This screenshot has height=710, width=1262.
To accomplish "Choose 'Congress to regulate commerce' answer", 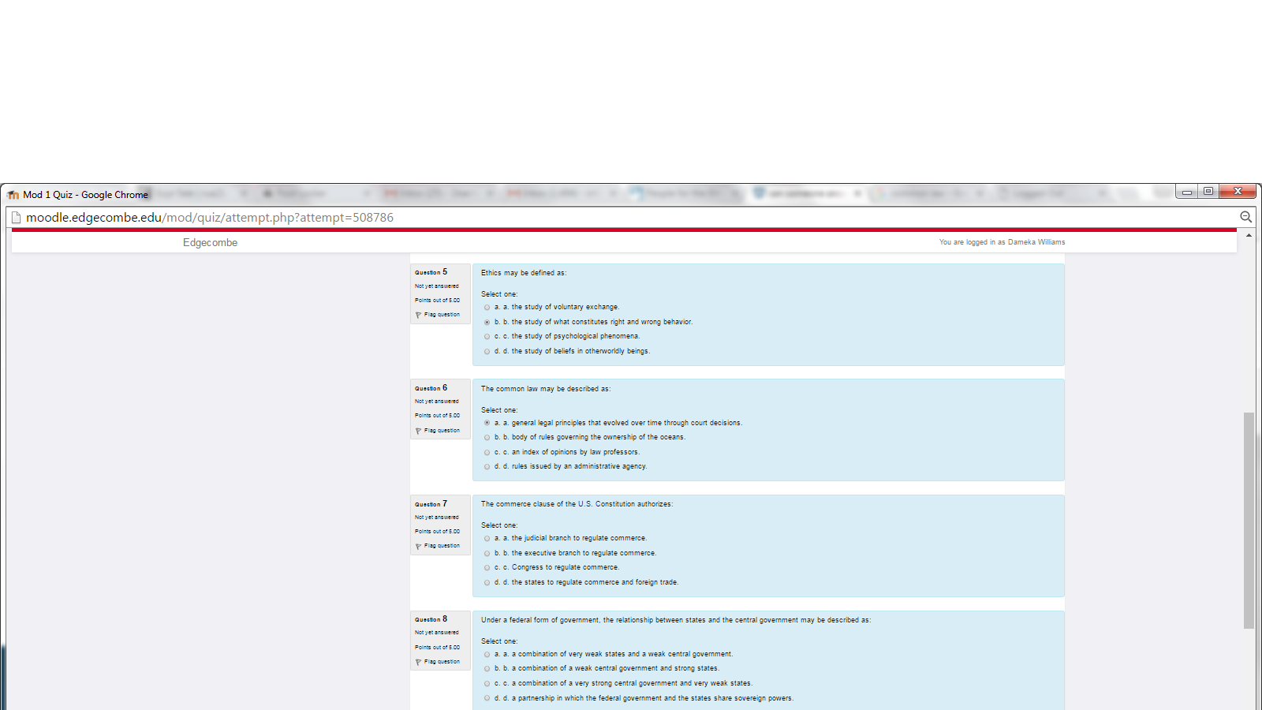I will pyautogui.click(x=487, y=568).
